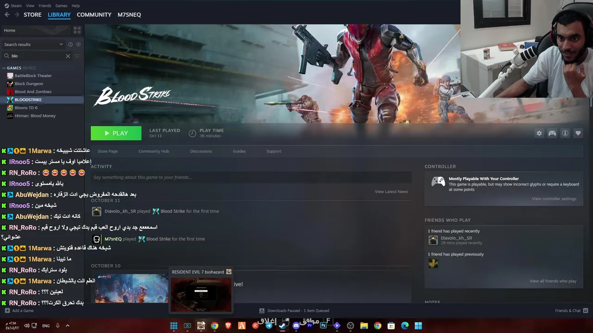Open File Explorer in taskbar
Image resolution: width=593 pixels, height=333 pixels.
coord(364,326)
